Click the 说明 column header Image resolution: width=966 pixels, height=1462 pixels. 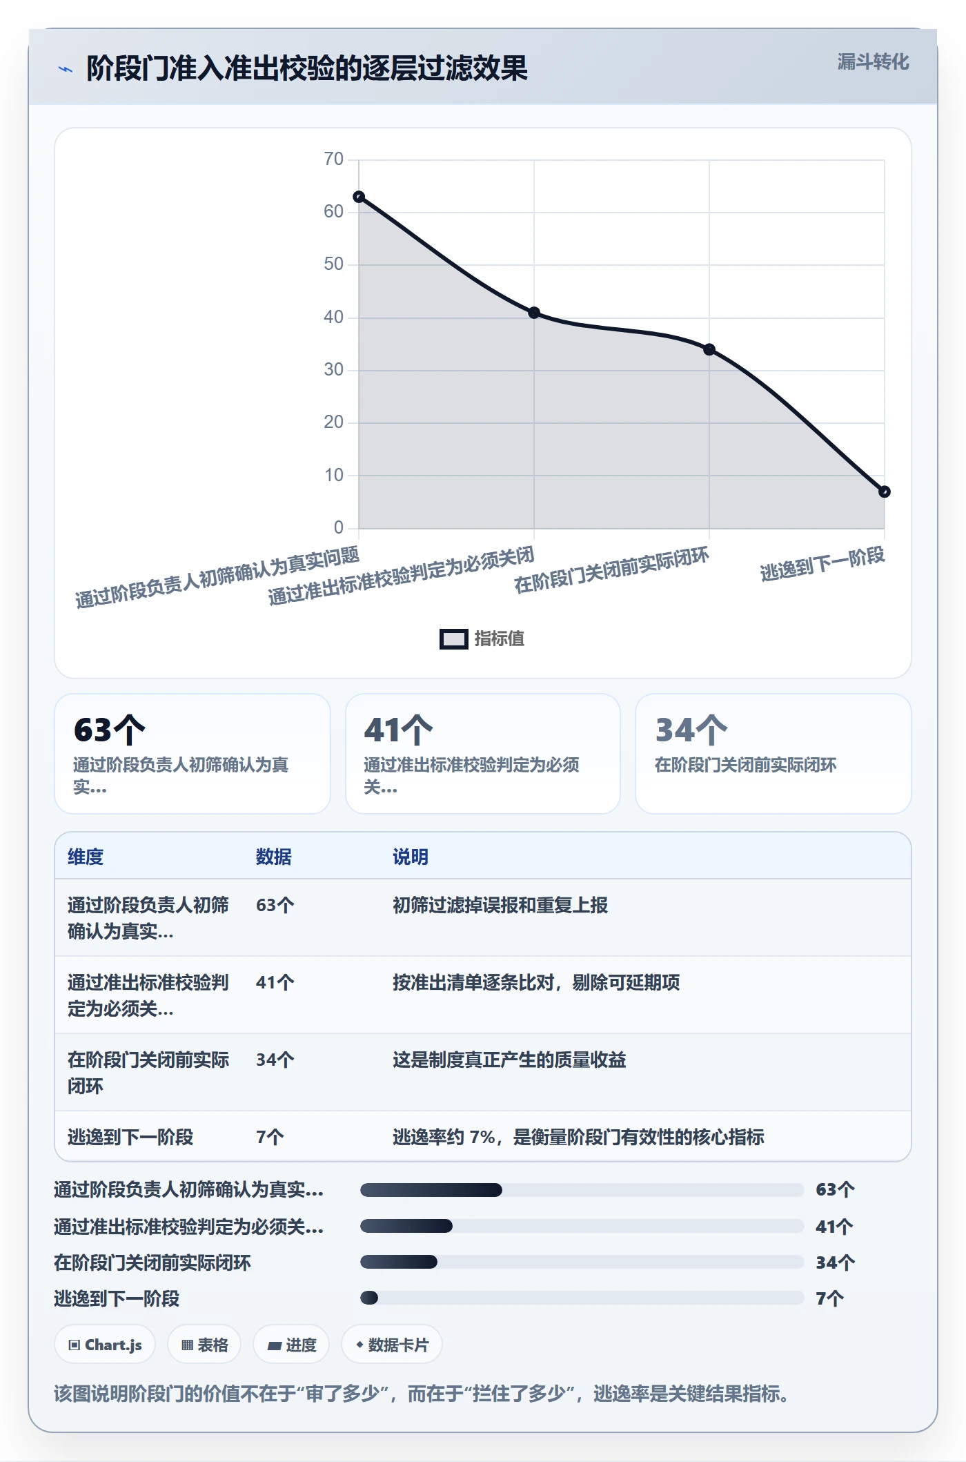pyautogui.click(x=411, y=857)
